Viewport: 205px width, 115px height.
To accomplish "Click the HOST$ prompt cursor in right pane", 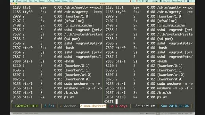I will (116, 102).
